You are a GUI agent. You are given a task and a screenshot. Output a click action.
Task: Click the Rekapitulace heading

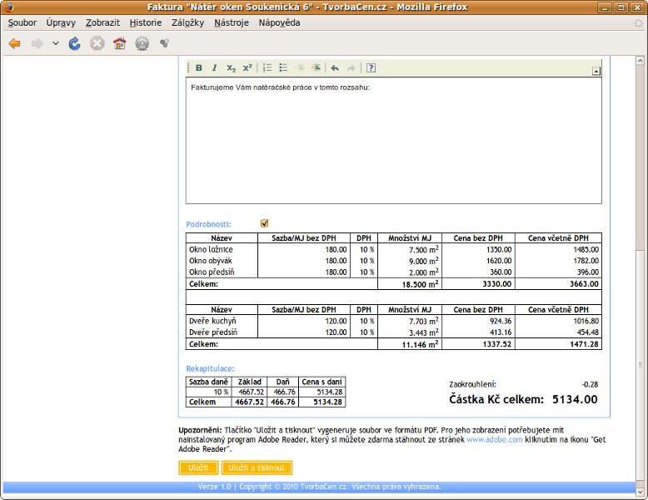pos(210,368)
